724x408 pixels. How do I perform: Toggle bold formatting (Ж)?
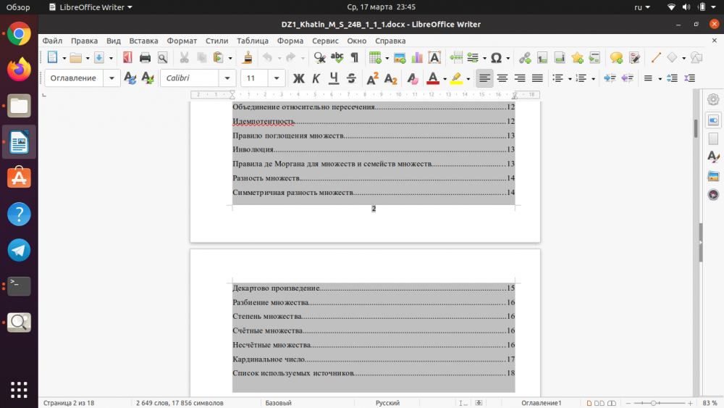tap(298, 78)
